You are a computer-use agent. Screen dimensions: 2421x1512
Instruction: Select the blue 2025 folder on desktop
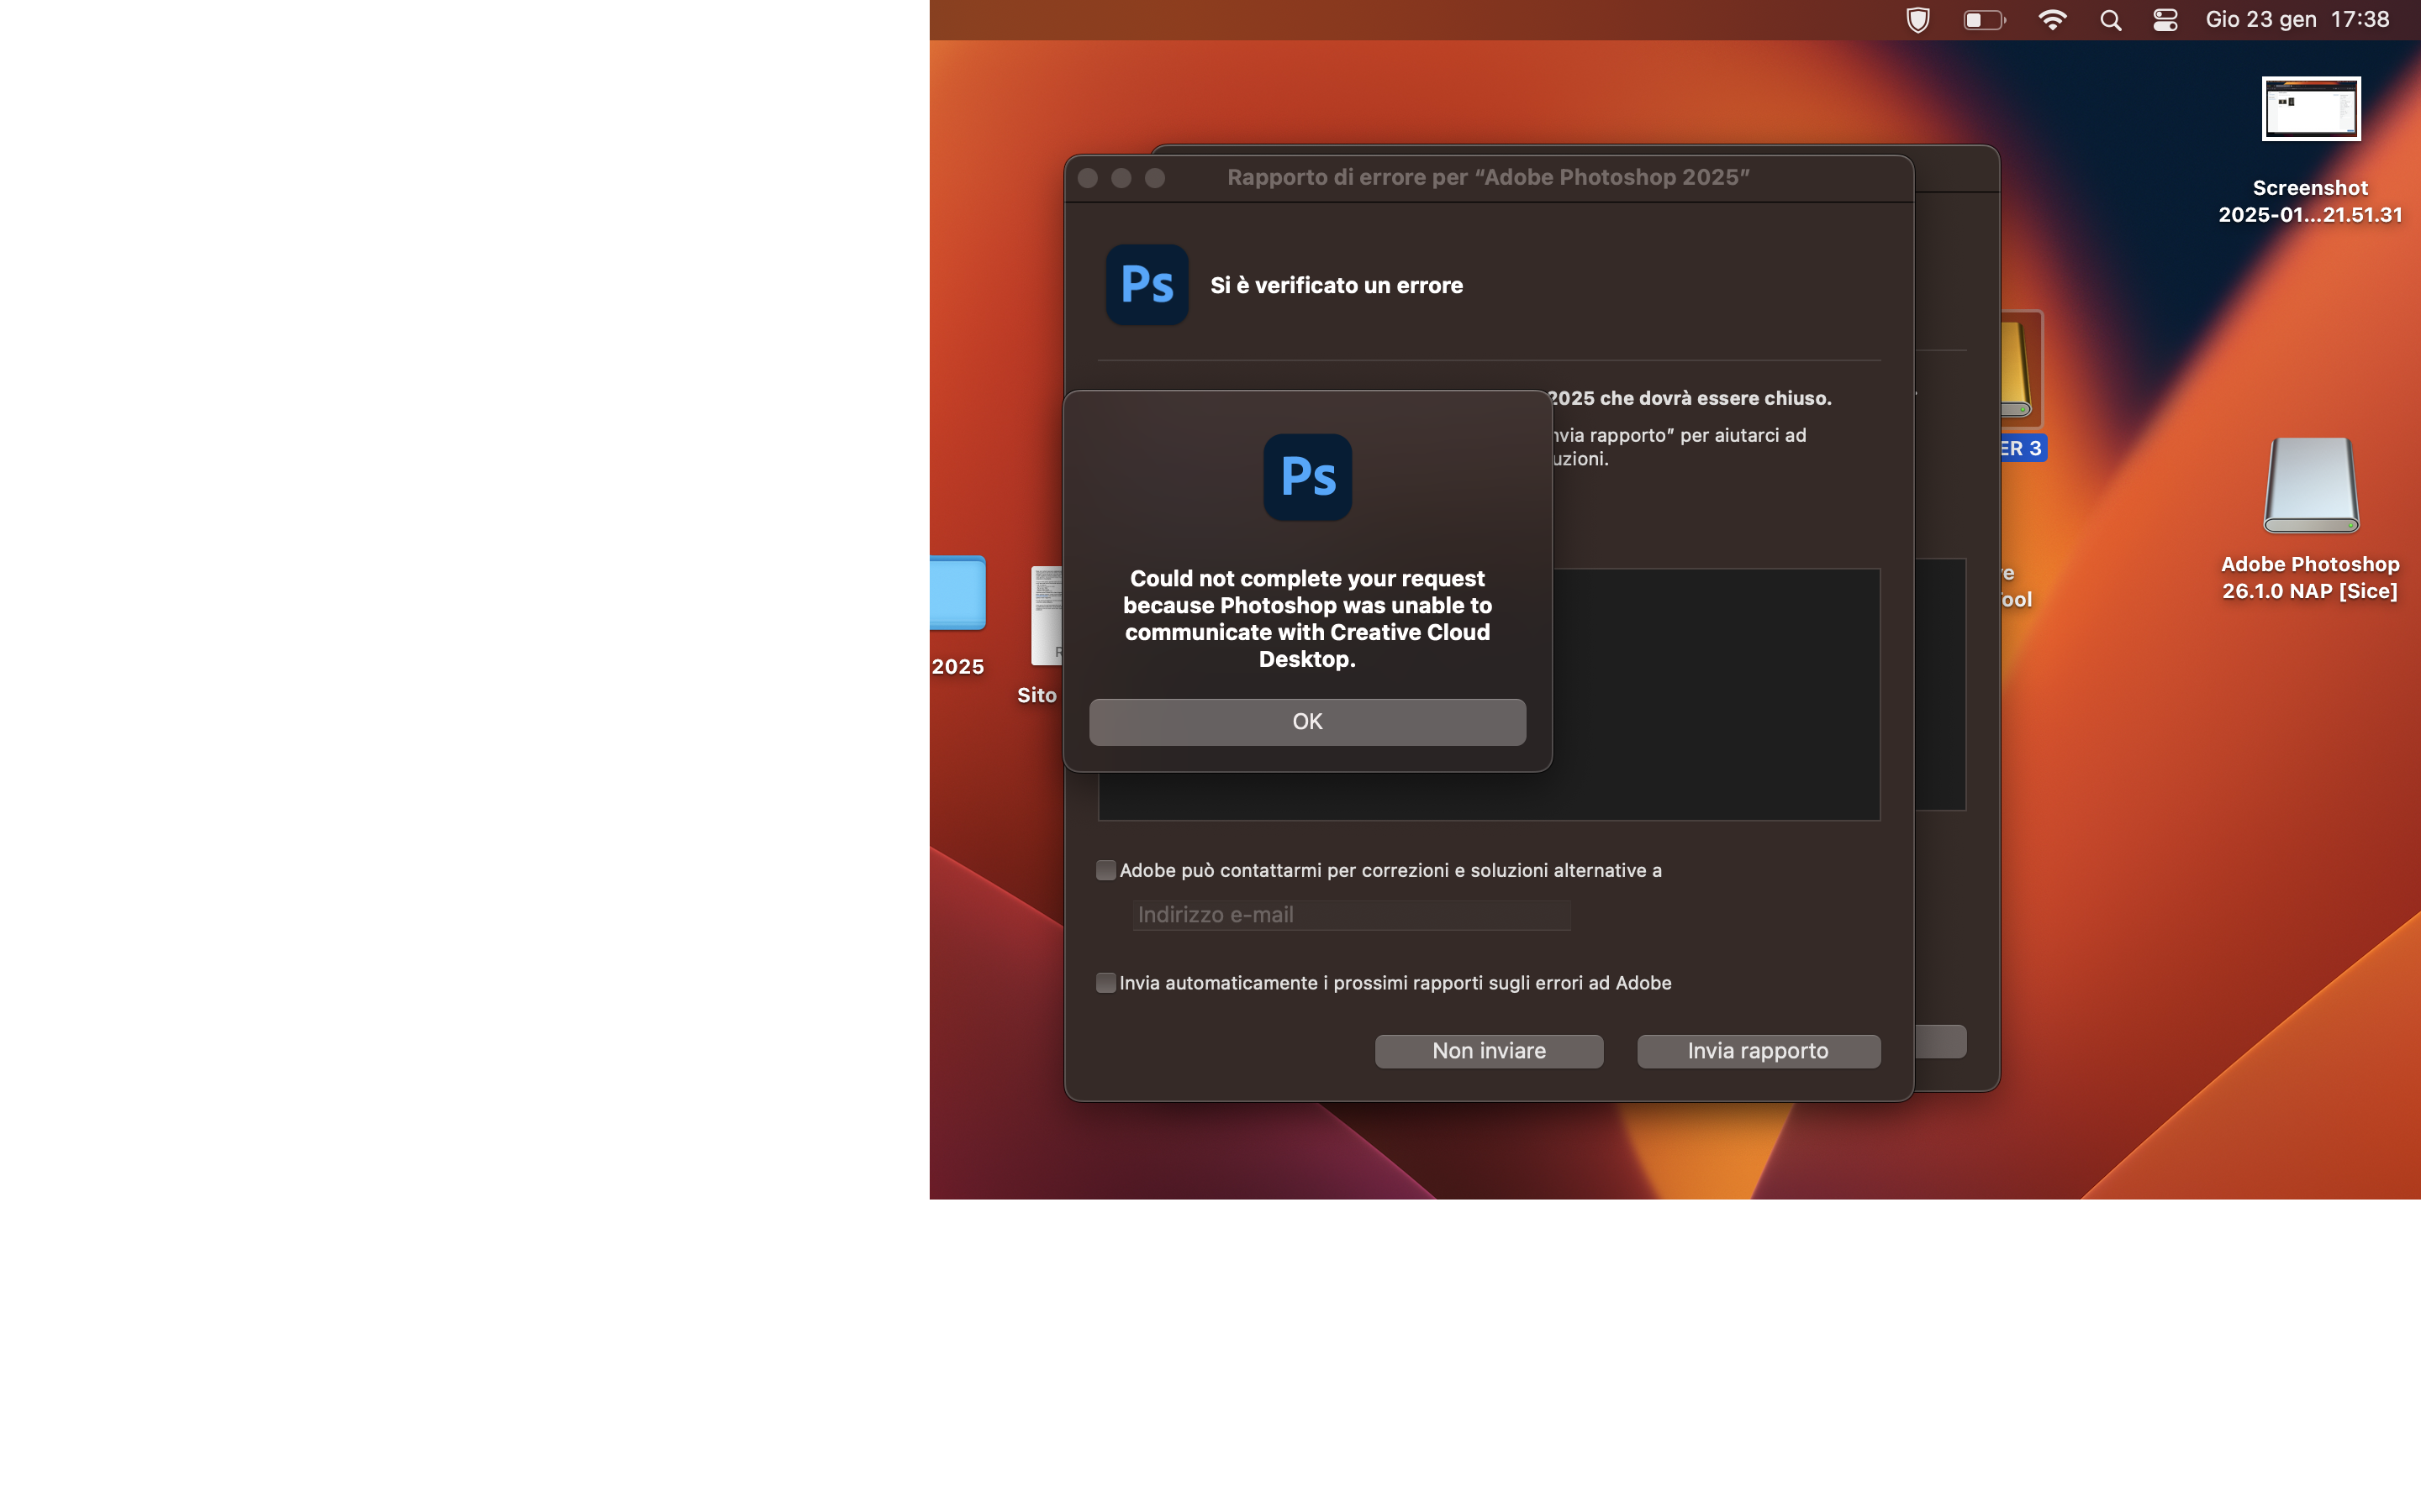point(957,592)
